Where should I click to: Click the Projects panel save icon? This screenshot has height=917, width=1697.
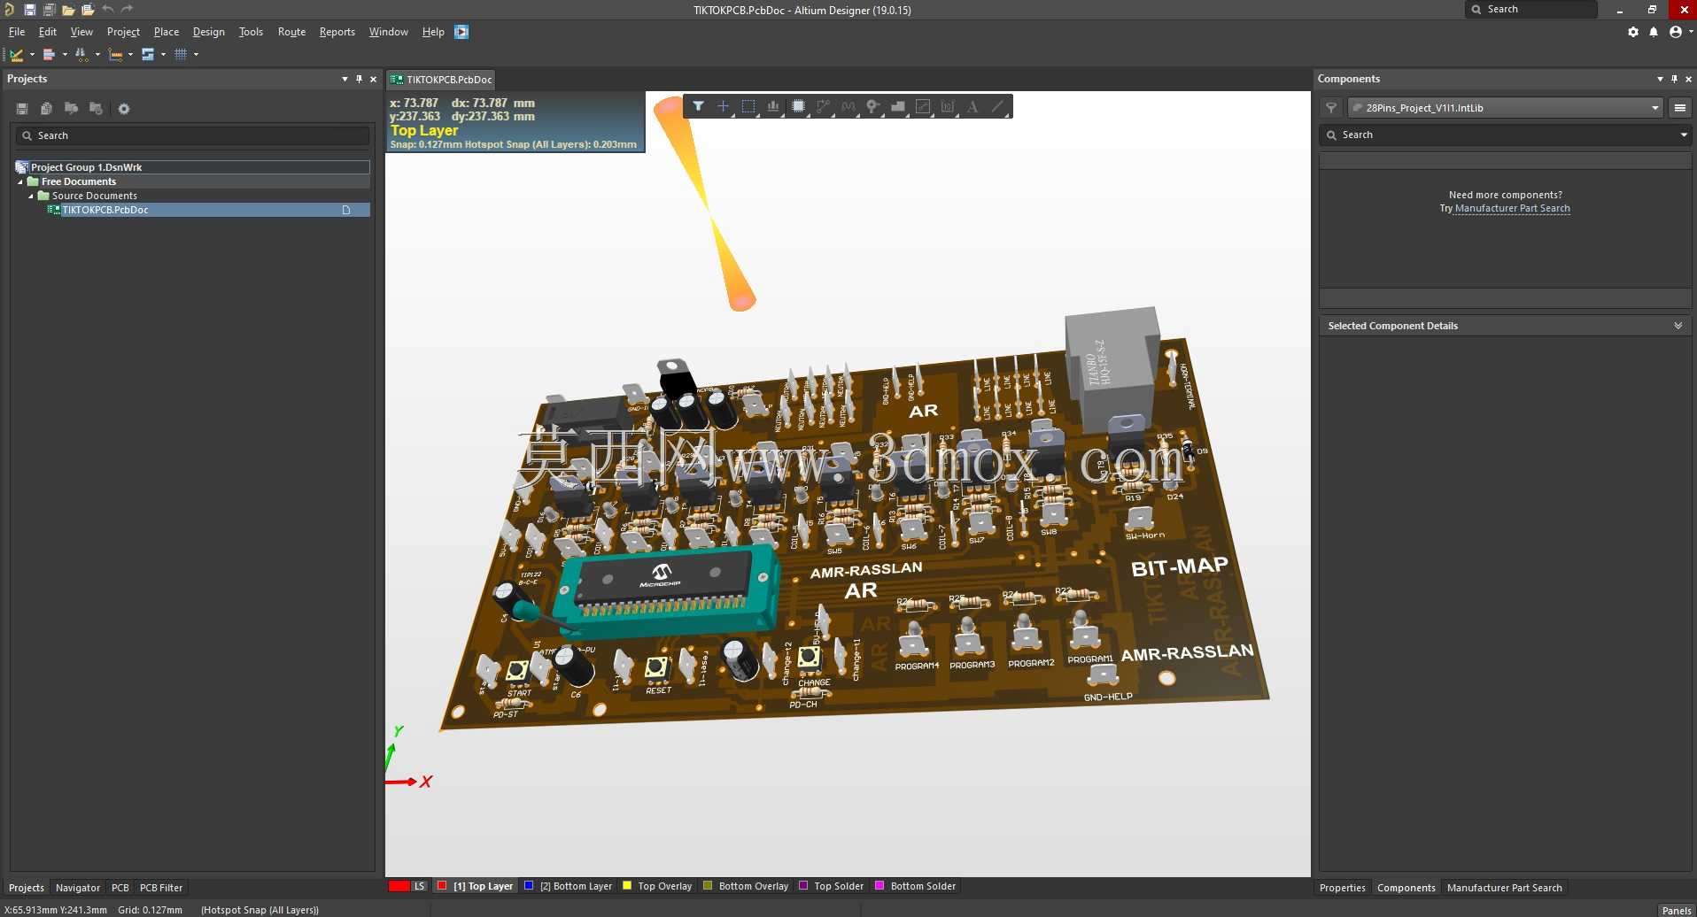tap(22, 109)
